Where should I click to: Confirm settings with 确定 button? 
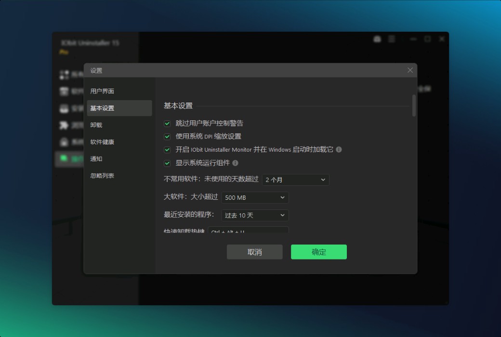318,252
